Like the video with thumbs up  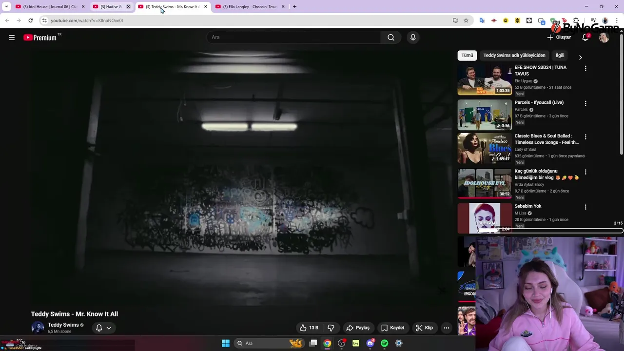coord(309,328)
